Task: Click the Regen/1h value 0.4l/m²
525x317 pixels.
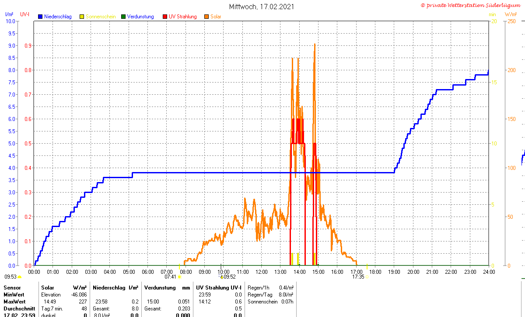Action: [x=286, y=288]
